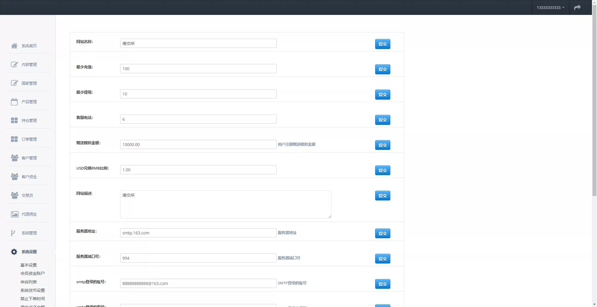Click inside the 网站描述 text area
Image resolution: width=597 pixels, height=307 pixels.
(225, 204)
